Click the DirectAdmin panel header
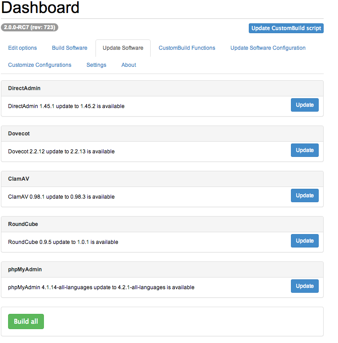This screenshot has height=343, width=338. (24, 88)
